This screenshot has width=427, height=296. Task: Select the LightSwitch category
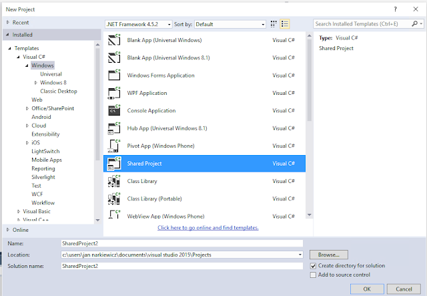45,151
